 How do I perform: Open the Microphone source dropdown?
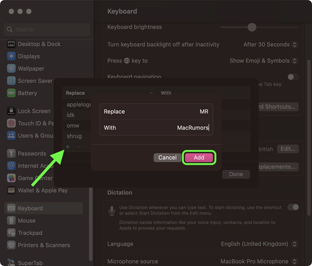[259, 262]
